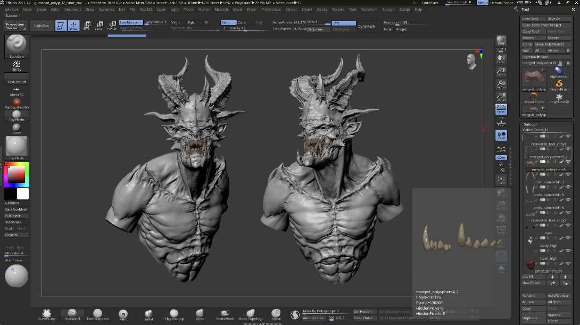Open the Preferences menu
This screenshot has width=580, height=325.
click(x=271, y=9)
